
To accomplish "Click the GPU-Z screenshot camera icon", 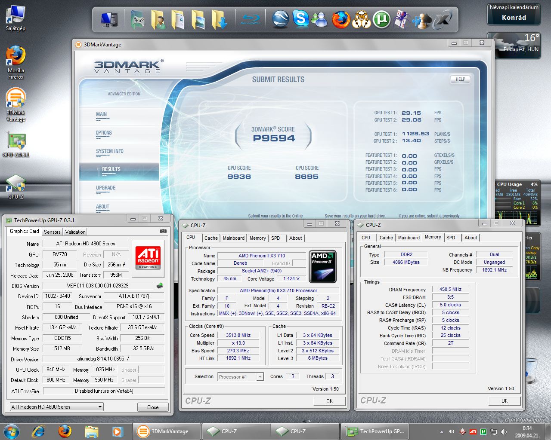I will [163, 231].
